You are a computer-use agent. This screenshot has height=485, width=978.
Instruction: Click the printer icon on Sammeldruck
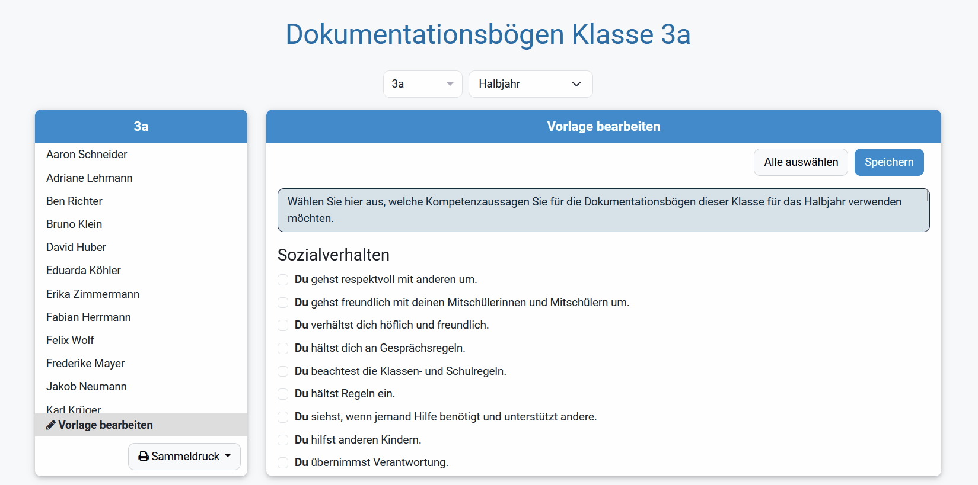(144, 457)
